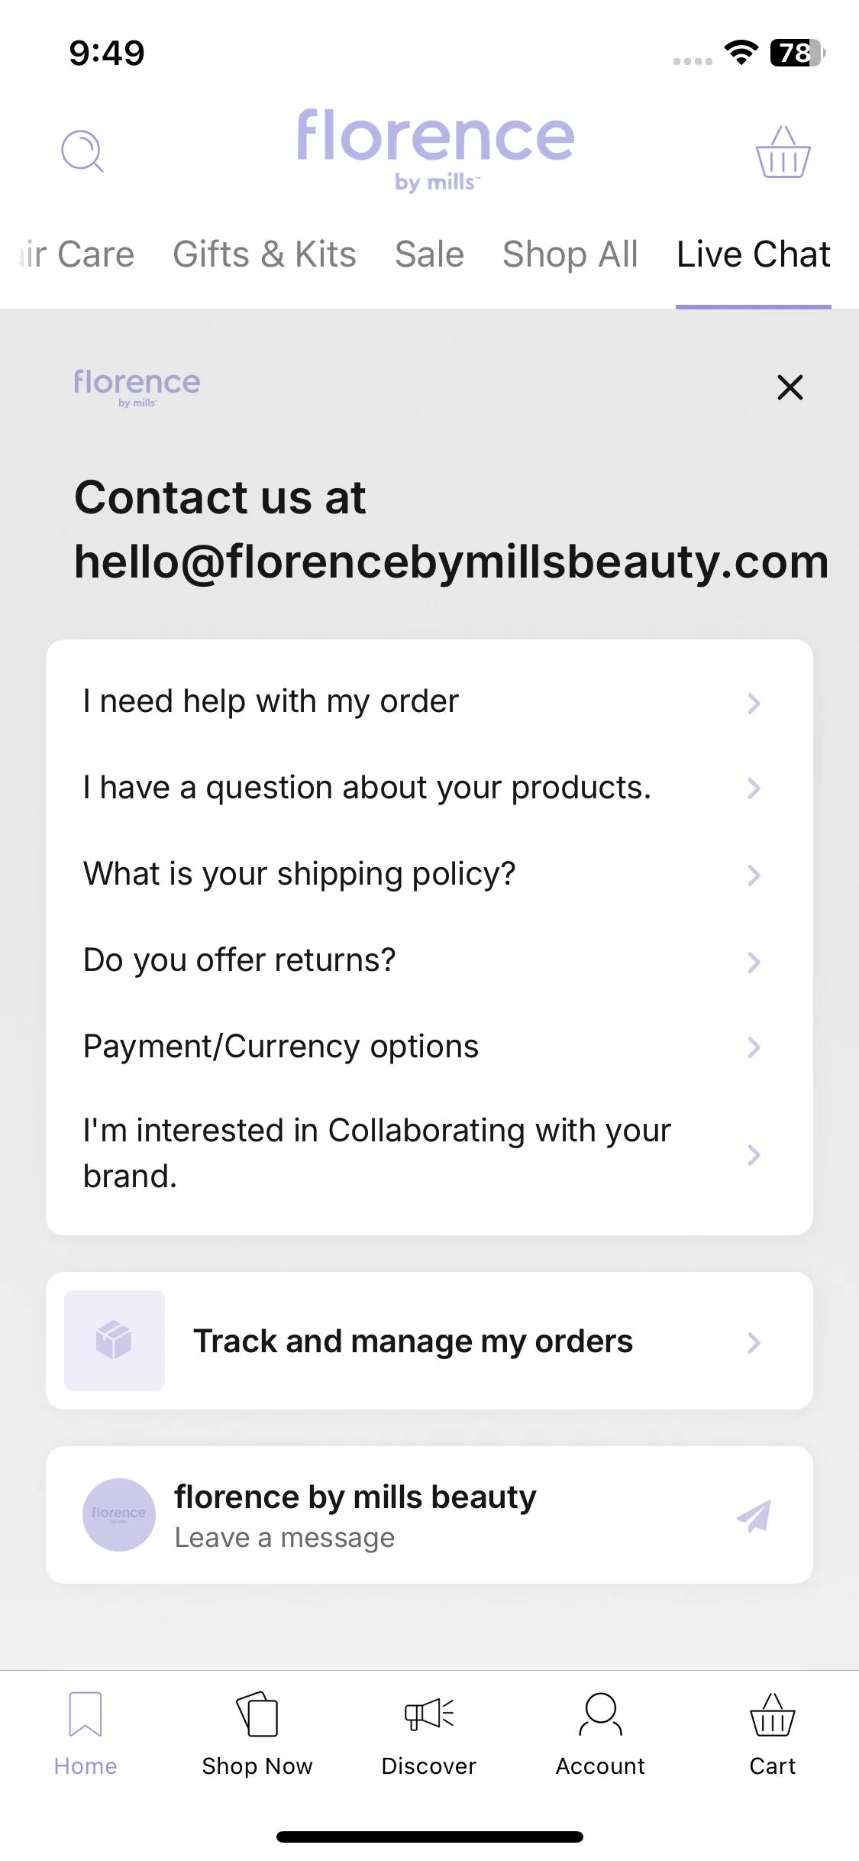The height and width of the screenshot is (1861, 859).
Task: Switch to the Sale tab
Action: pos(429,254)
